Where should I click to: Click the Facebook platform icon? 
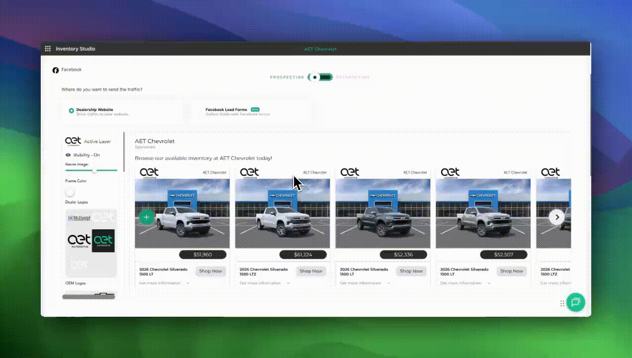click(x=56, y=70)
